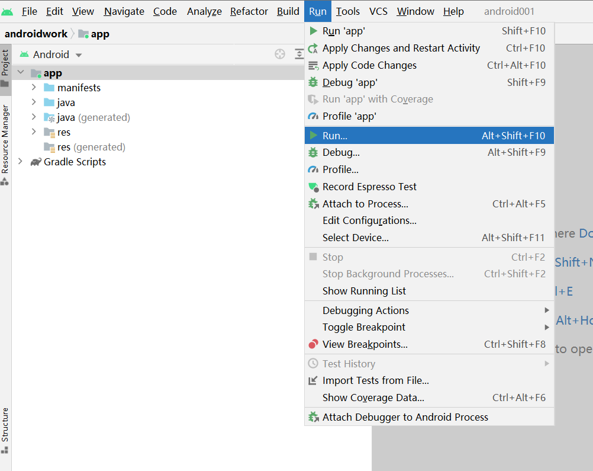
Task: Select the java tree row label
Action: coord(66,102)
